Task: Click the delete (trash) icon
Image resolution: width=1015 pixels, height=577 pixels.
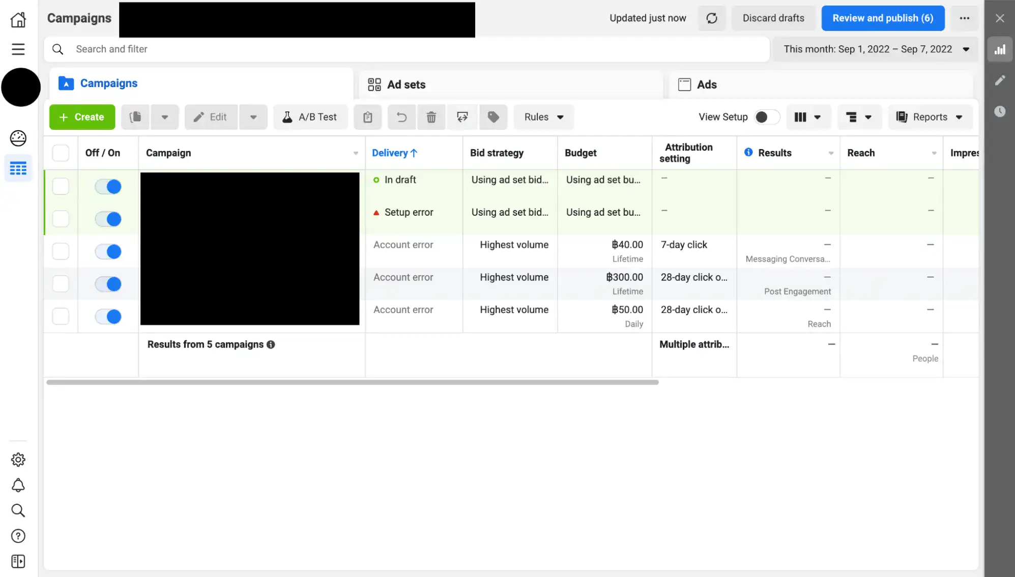Action: (431, 117)
